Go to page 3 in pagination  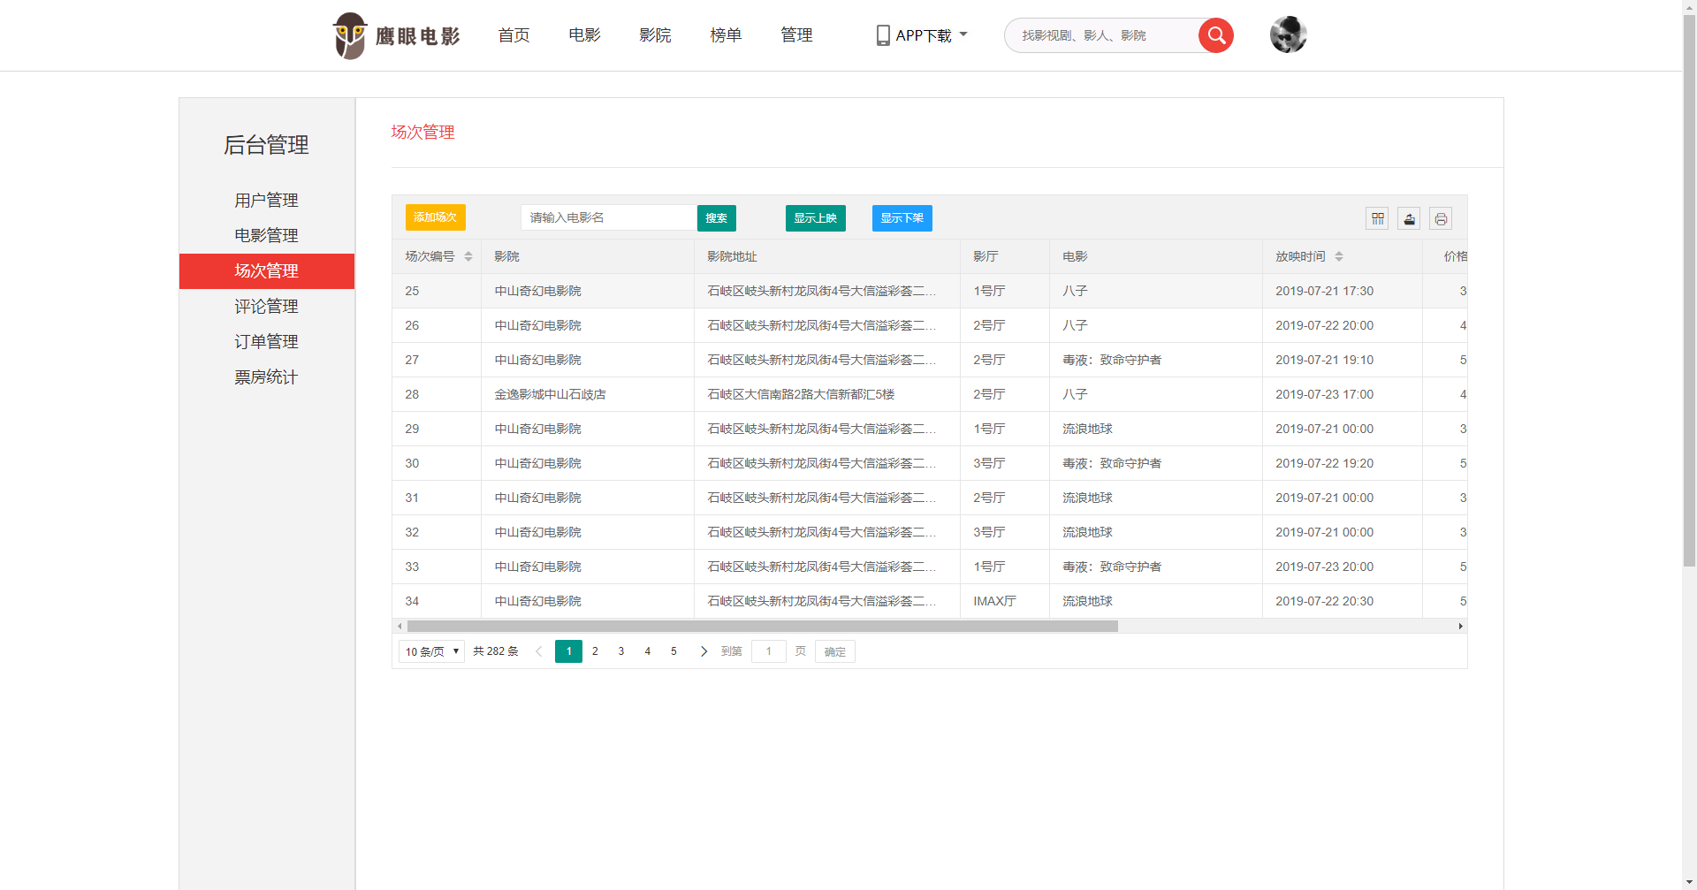[621, 651]
